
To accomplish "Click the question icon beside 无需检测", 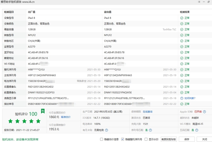I will (x=107, y=130).
